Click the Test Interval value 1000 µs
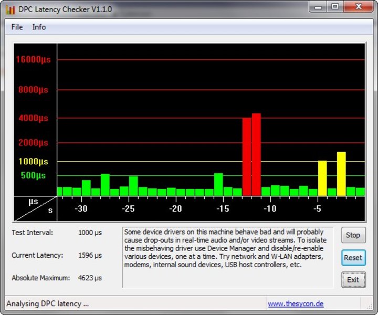The image size is (378, 315). click(x=90, y=233)
